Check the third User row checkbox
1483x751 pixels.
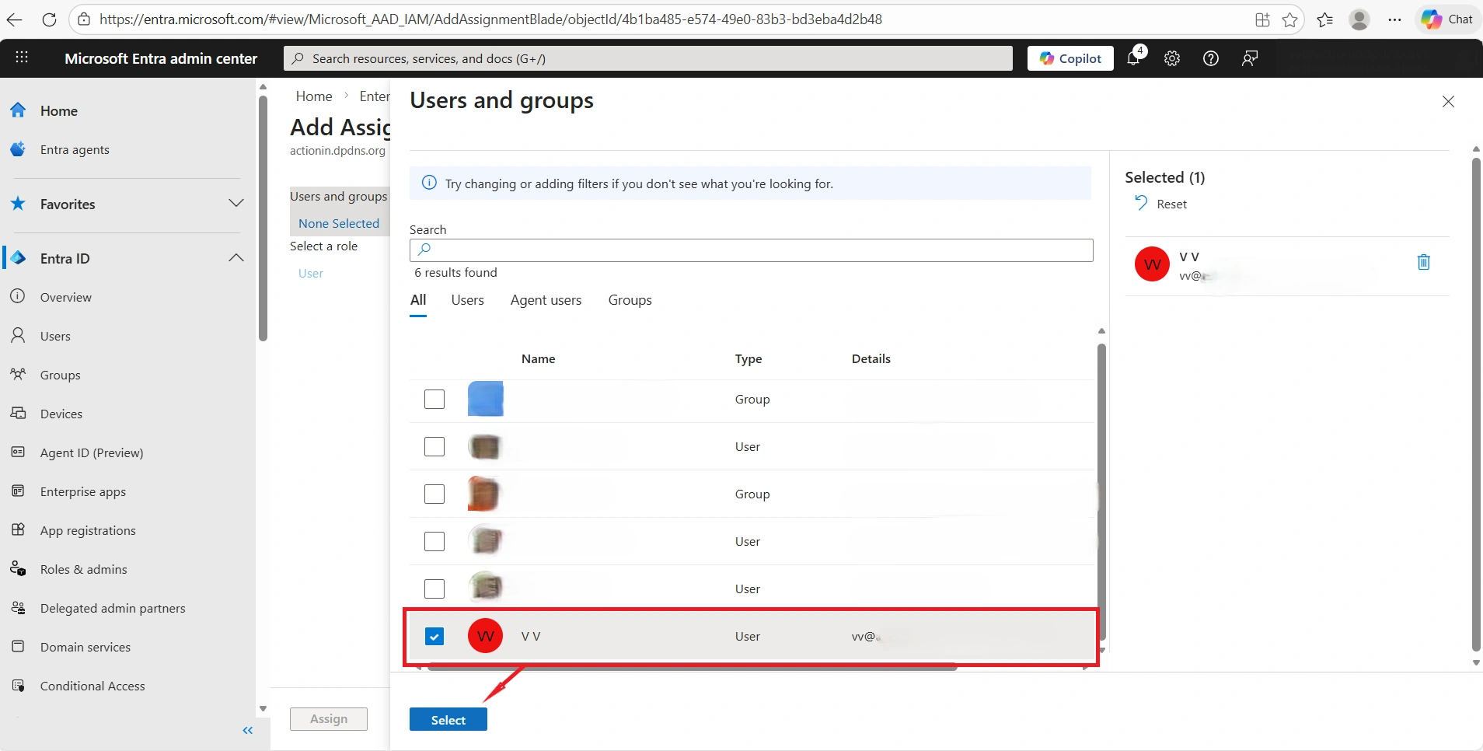coord(434,589)
